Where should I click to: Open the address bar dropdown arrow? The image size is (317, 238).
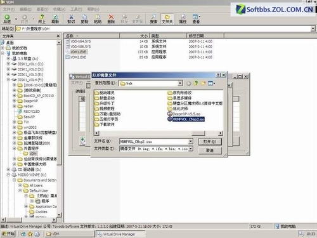pos(313,29)
